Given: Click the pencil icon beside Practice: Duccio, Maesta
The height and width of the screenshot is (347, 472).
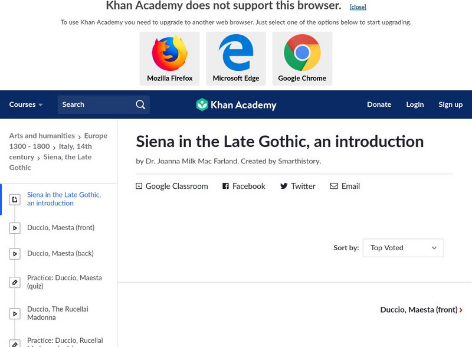Looking at the screenshot, I should (15, 281).
